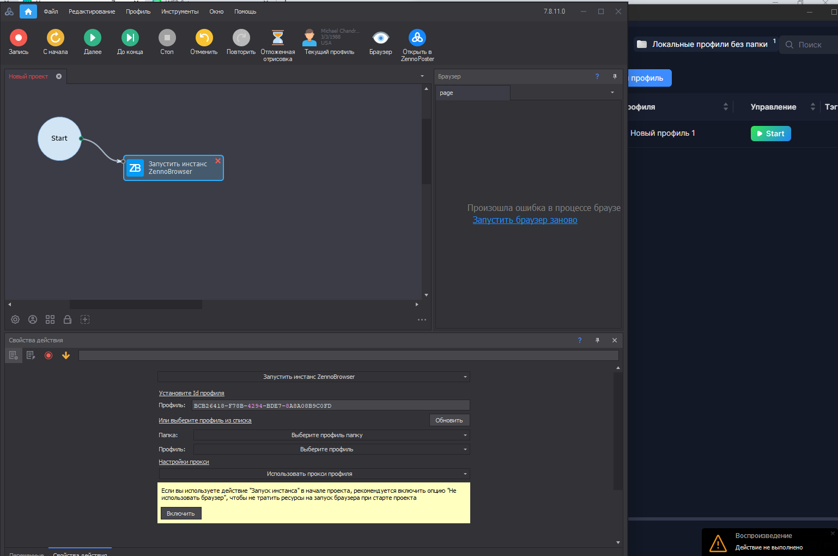Click the red record circle in action properties

48,355
